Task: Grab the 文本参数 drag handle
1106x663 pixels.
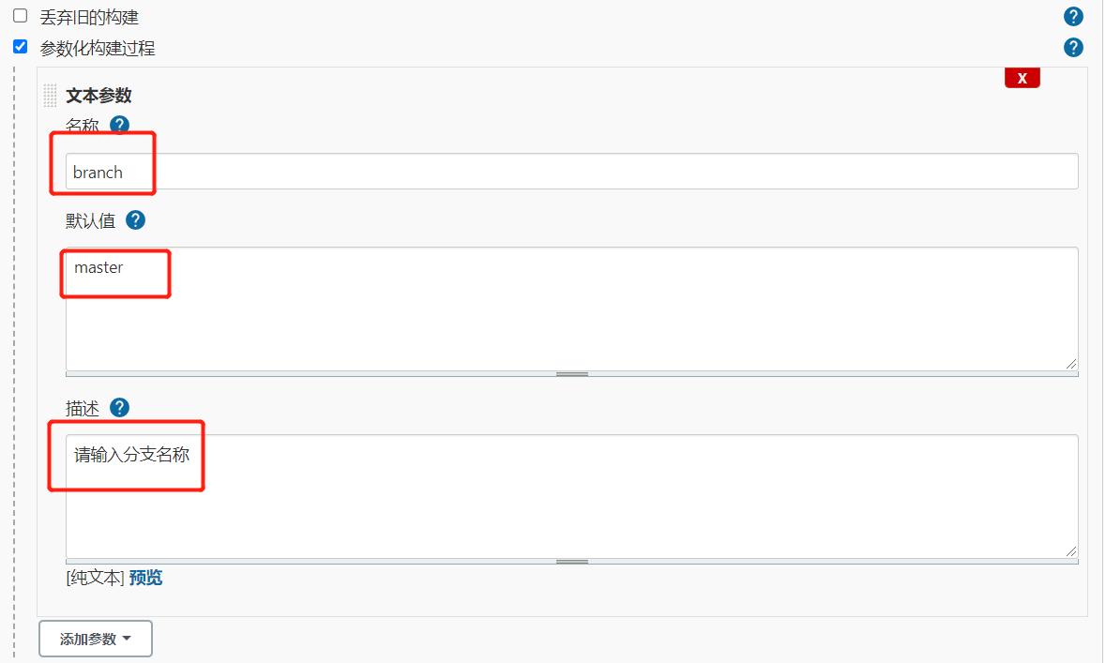Action: pos(50,96)
